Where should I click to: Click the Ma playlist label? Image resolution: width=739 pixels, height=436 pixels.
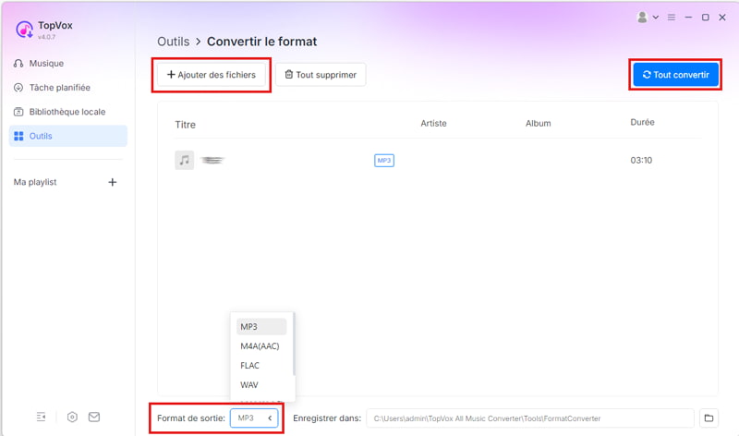[x=35, y=182]
